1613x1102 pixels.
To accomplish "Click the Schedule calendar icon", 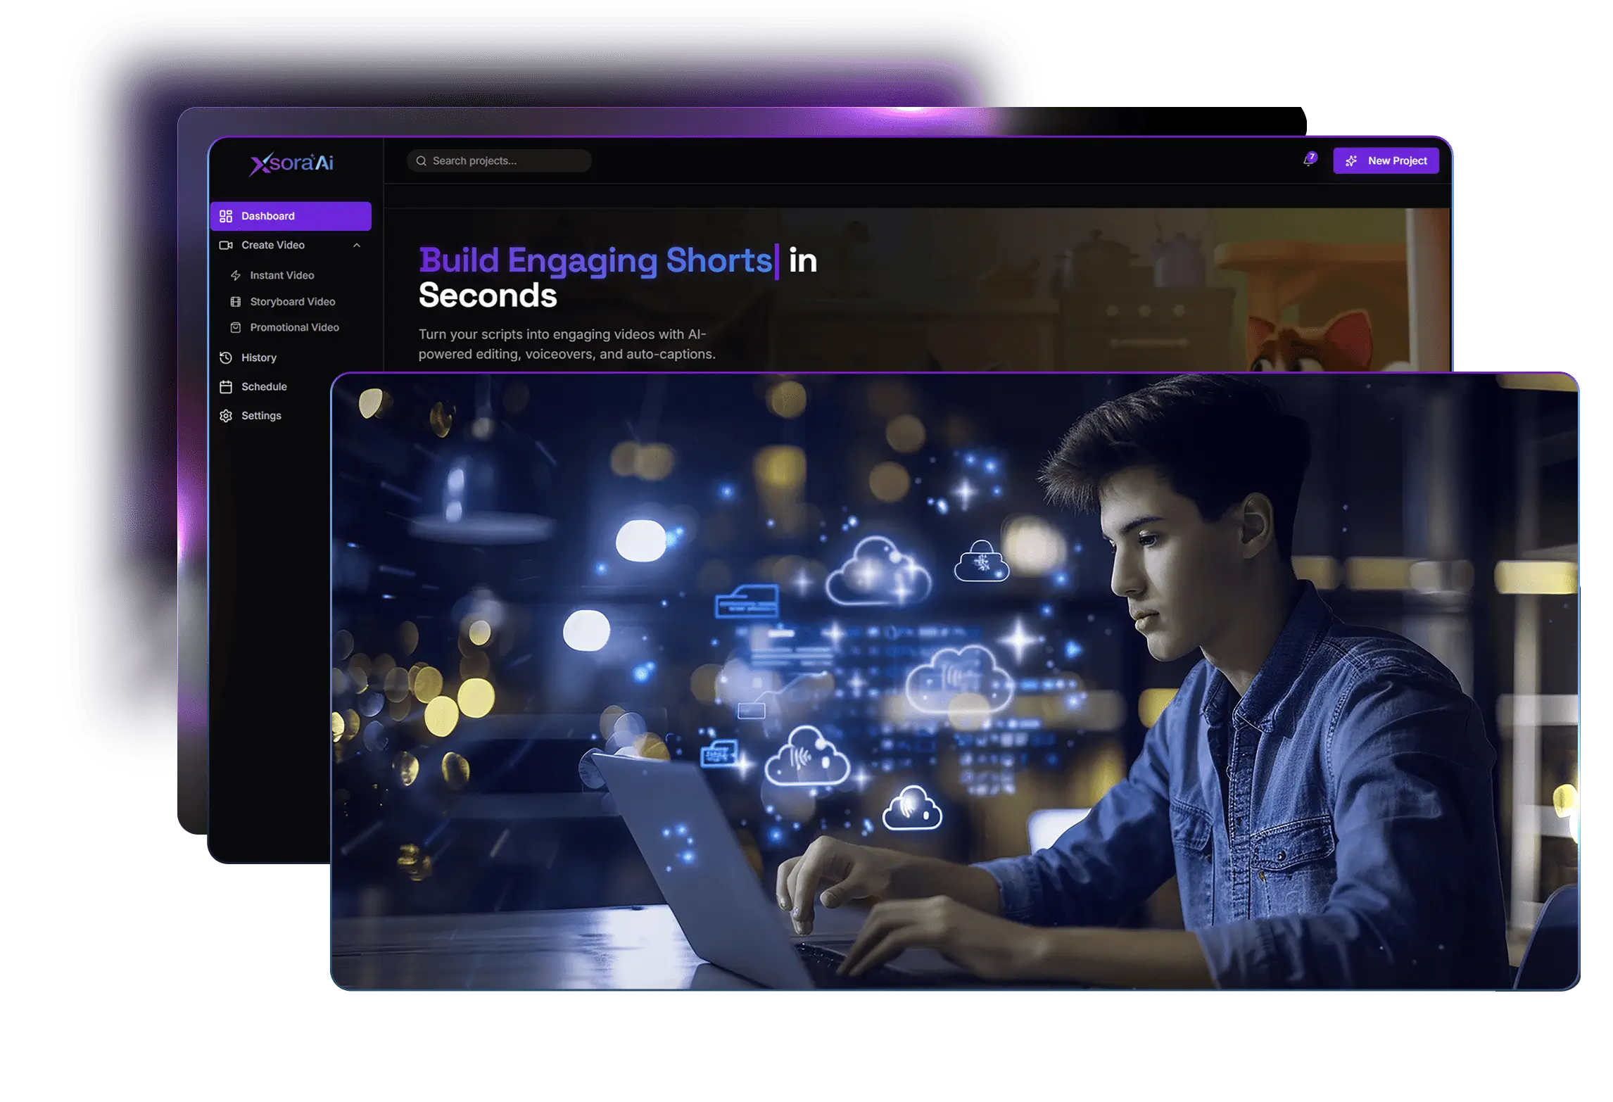I will [x=226, y=386].
